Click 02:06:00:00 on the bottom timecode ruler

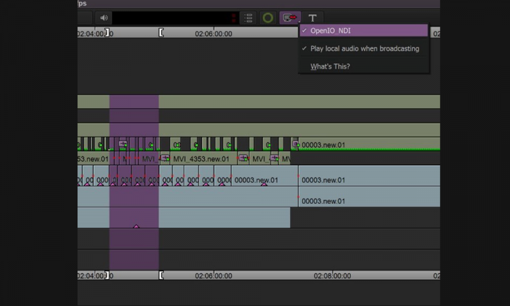(214, 276)
